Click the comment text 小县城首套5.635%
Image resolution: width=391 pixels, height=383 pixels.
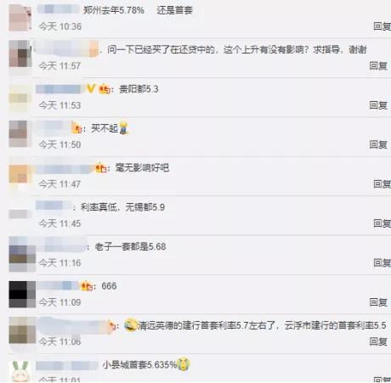139,364
